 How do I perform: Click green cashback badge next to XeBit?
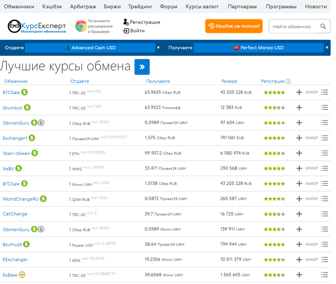[19, 168]
